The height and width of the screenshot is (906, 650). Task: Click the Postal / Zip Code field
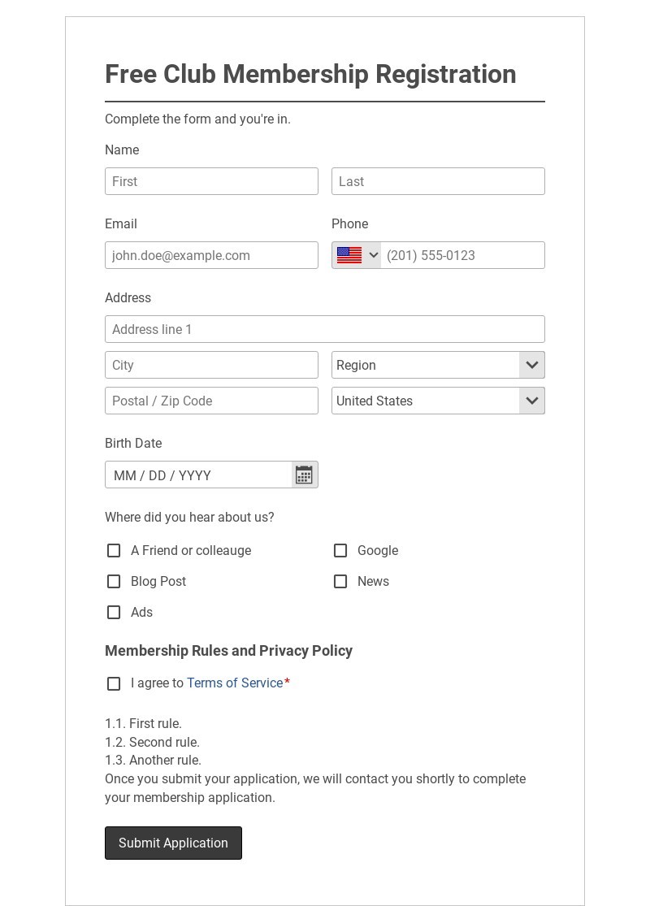211,401
